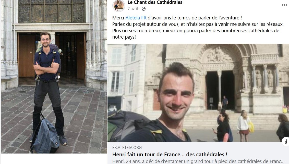Click text line Parlez du projet autour de vous
The height and width of the screenshot is (164, 289).
tap(198, 24)
